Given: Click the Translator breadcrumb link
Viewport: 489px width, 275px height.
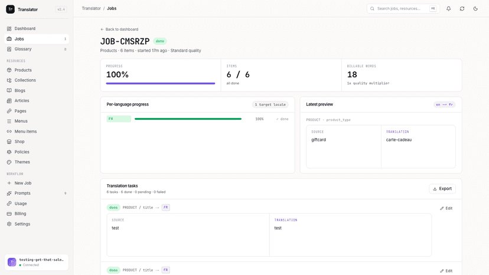Looking at the screenshot, I should pyautogui.click(x=91, y=8).
